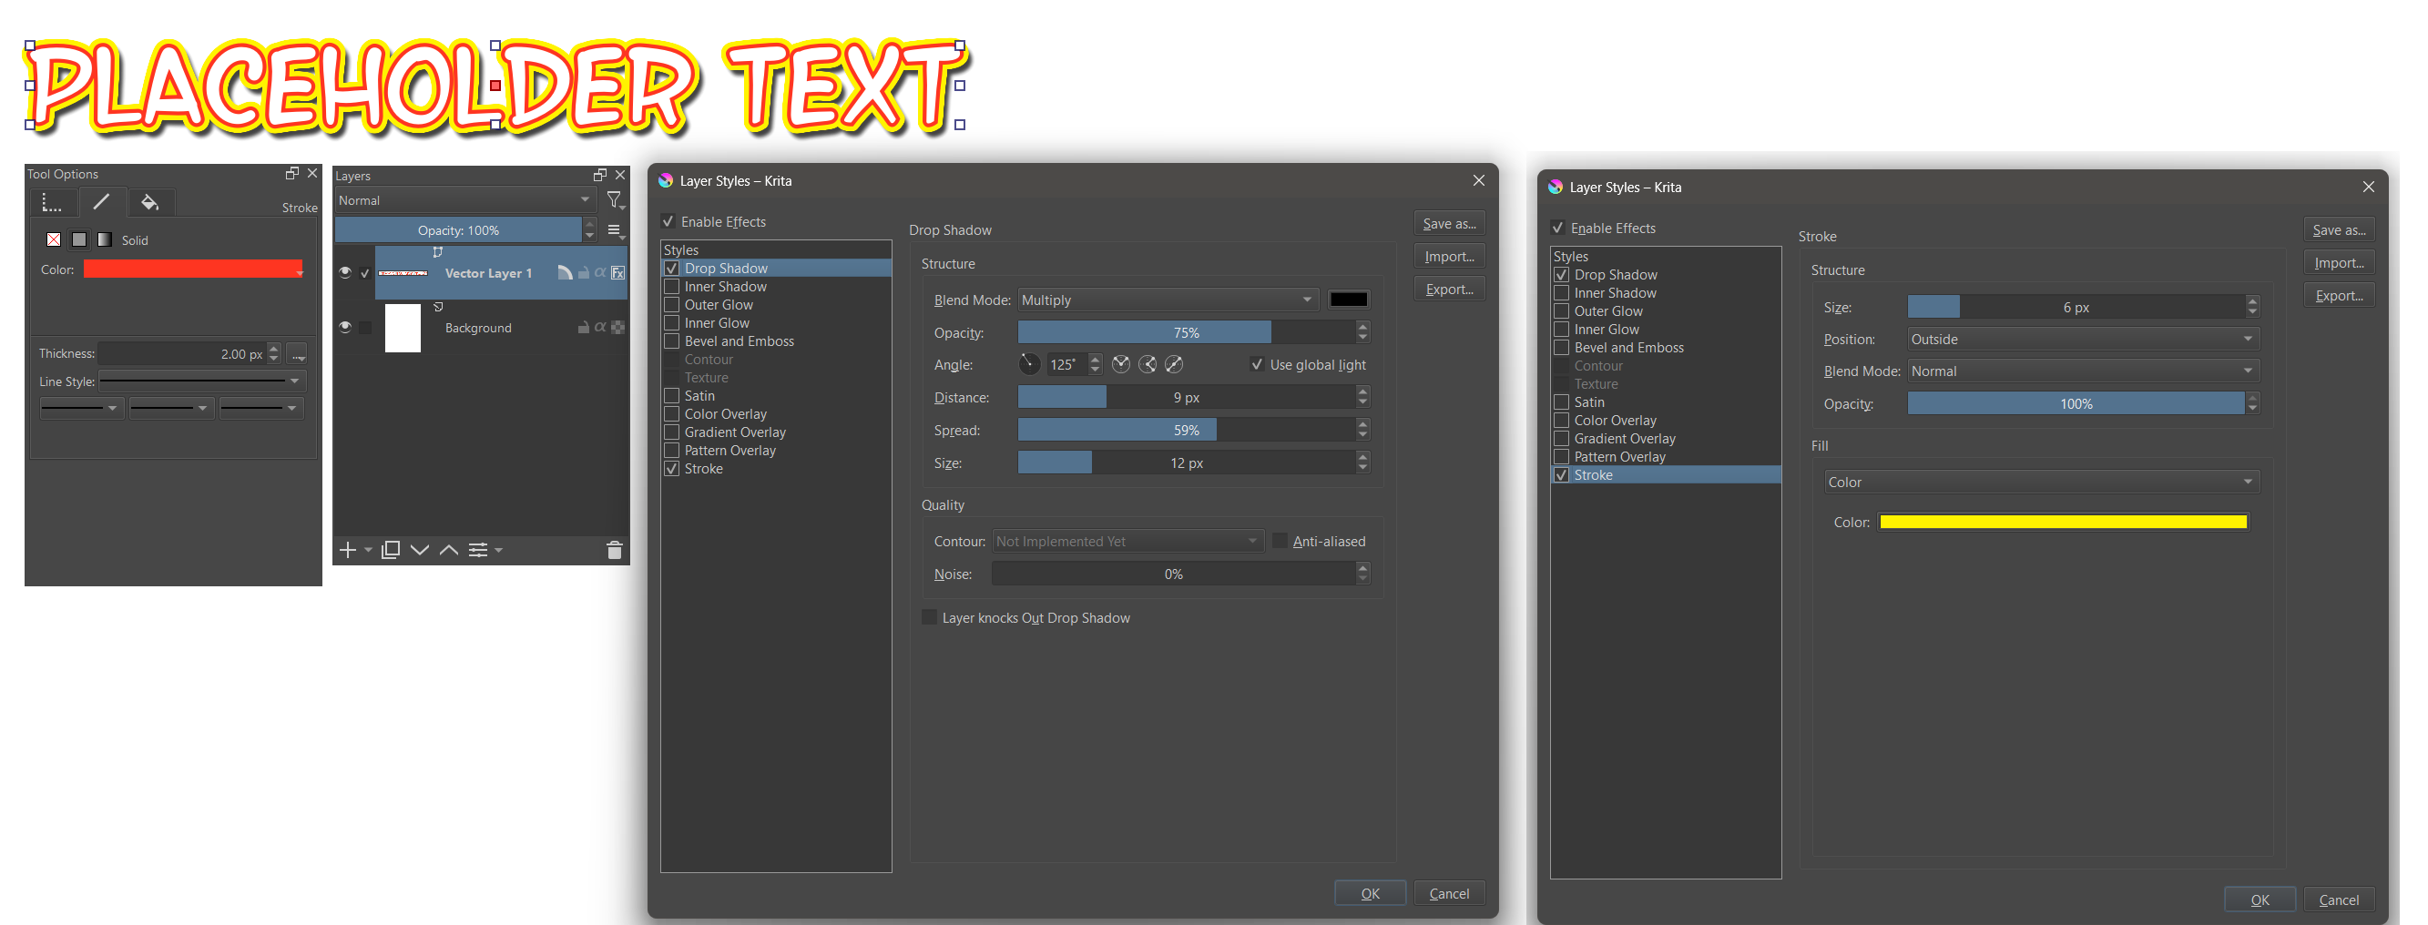Select Stroke style entry in the Drop Shadow dialog
Screen dimensions: 2428x925
[x=703, y=469]
